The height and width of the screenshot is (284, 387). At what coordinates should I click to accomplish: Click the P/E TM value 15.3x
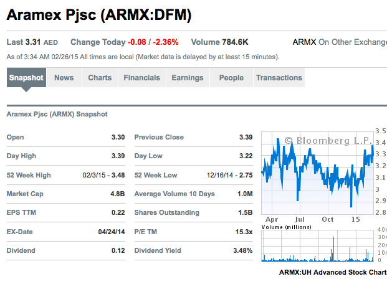tap(244, 232)
